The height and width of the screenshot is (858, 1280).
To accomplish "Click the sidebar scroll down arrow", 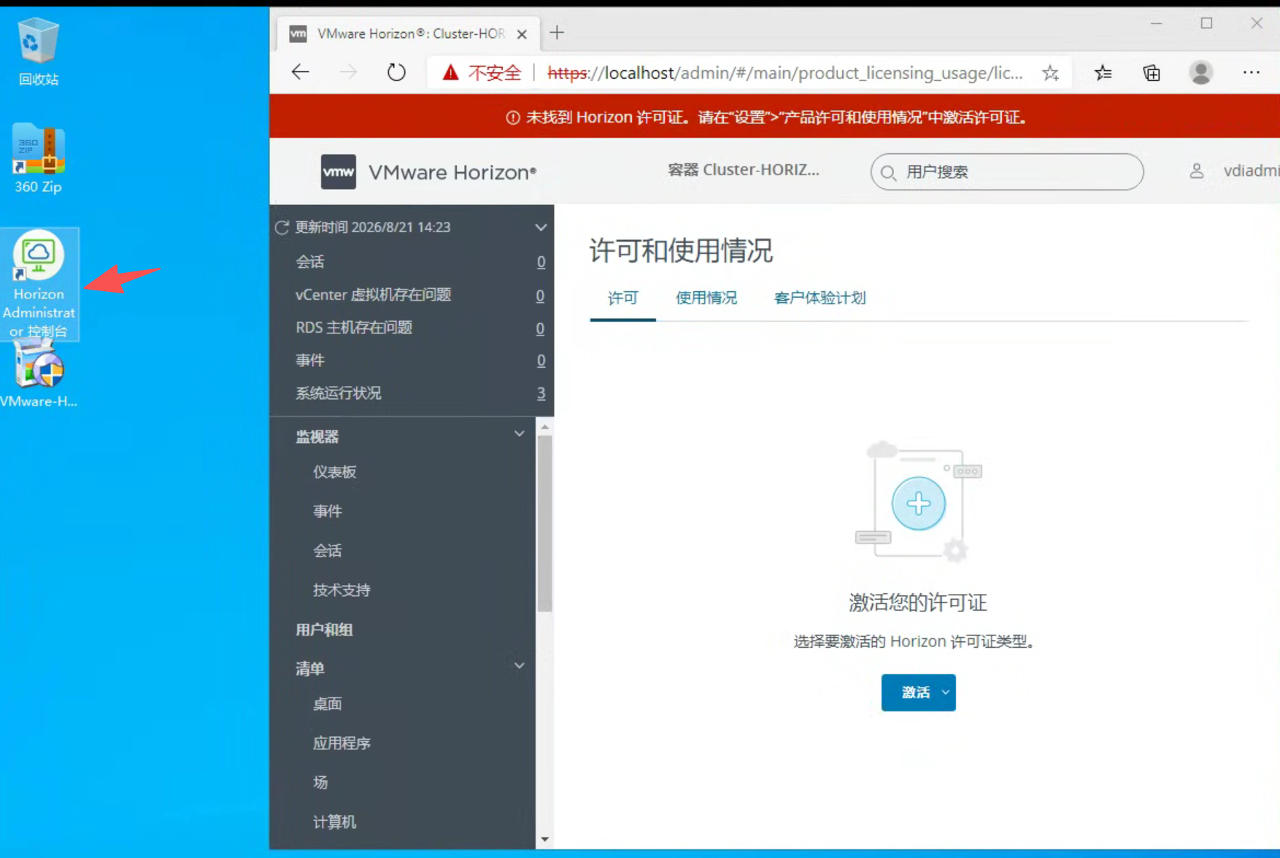I will click(544, 840).
